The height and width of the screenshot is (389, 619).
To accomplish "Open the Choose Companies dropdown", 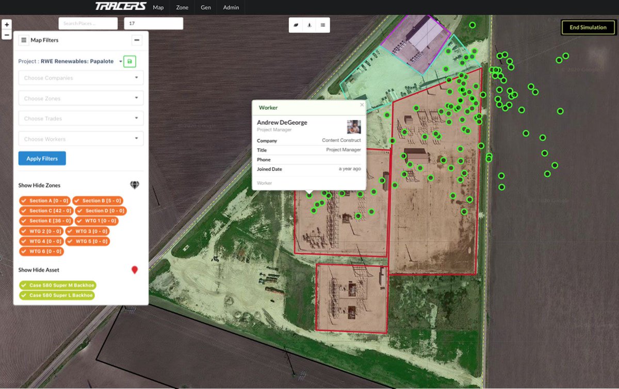I will pyautogui.click(x=81, y=78).
